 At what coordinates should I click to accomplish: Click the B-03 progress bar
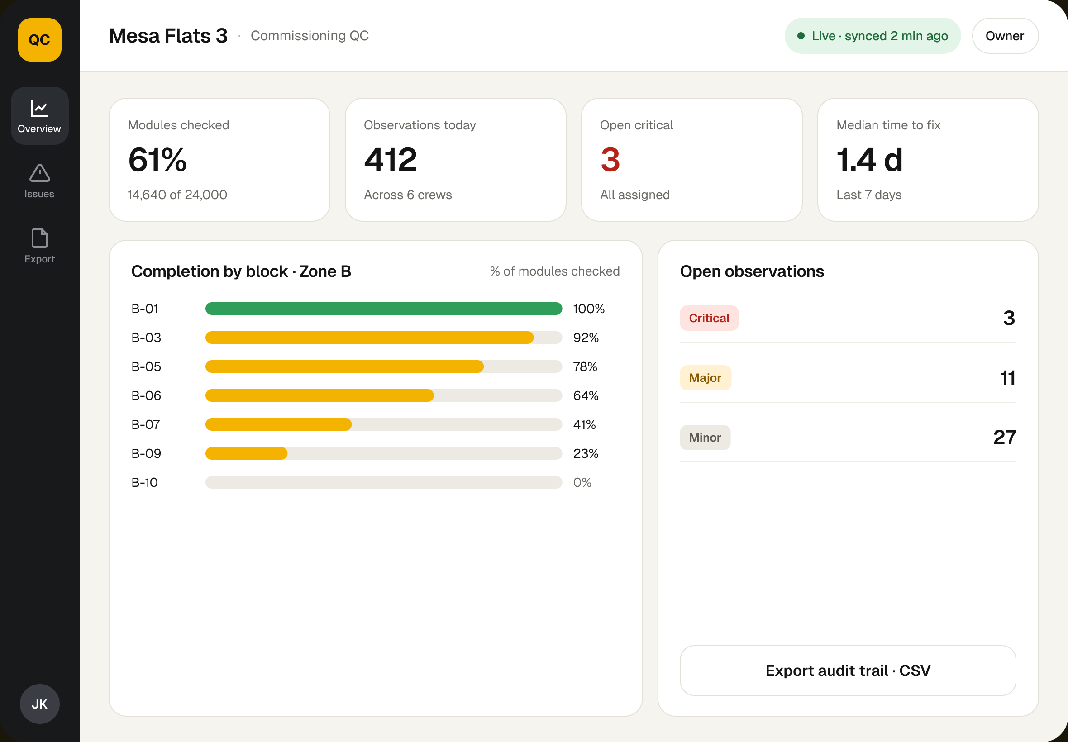tap(384, 338)
